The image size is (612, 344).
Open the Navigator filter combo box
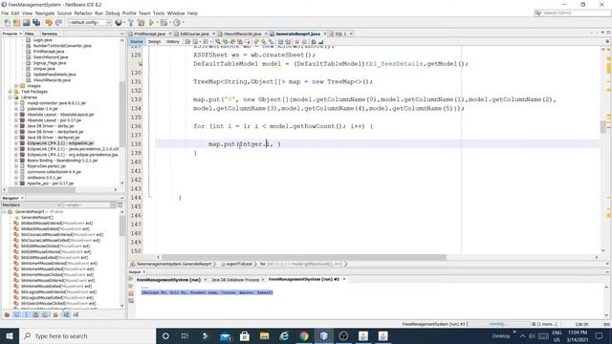click(x=90, y=204)
